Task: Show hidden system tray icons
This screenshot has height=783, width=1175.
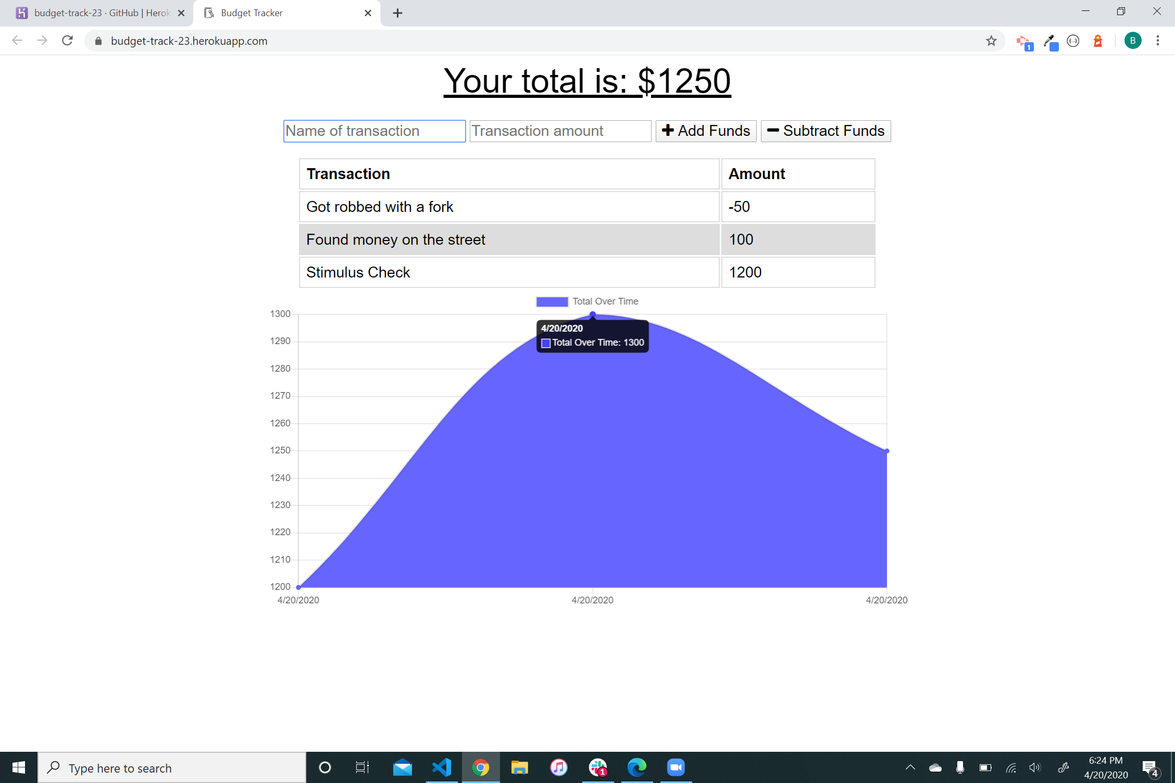Action: 910,767
